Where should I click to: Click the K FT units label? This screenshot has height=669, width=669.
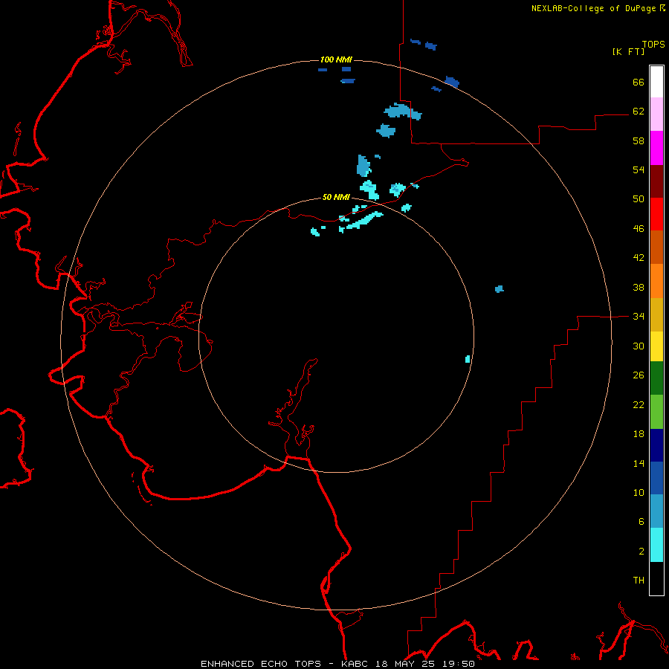pos(628,52)
